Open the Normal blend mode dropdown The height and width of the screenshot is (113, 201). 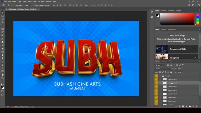tap(163, 69)
